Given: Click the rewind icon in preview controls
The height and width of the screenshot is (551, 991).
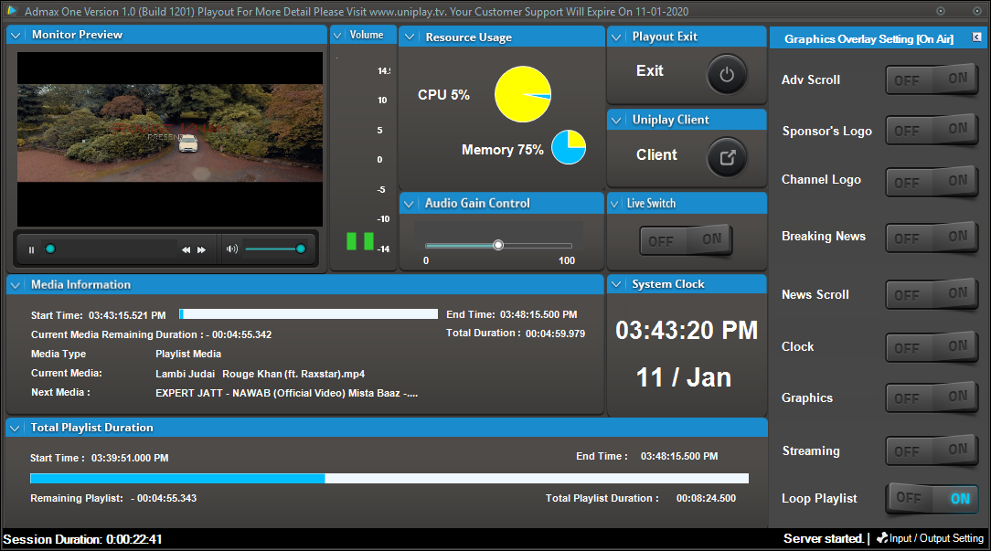Looking at the screenshot, I should [x=186, y=249].
